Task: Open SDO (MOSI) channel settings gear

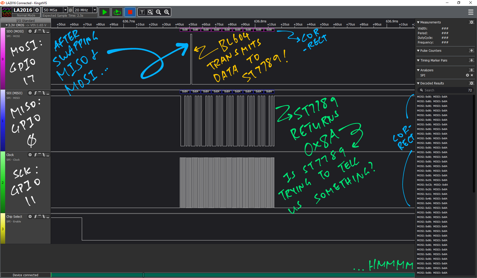Action: click(x=30, y=31)
